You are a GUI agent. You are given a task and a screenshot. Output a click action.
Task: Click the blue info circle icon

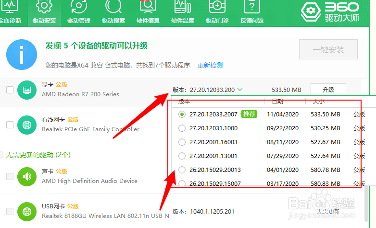[x=22, y=55]
